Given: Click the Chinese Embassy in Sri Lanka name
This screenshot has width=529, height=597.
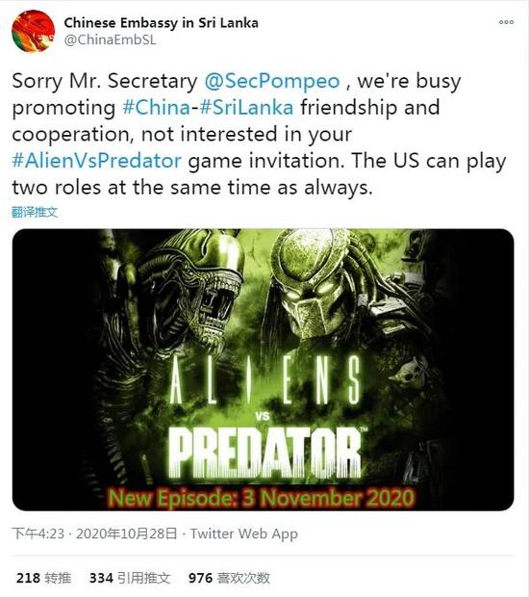Looking at the screenshot, I should click(162, 23).
